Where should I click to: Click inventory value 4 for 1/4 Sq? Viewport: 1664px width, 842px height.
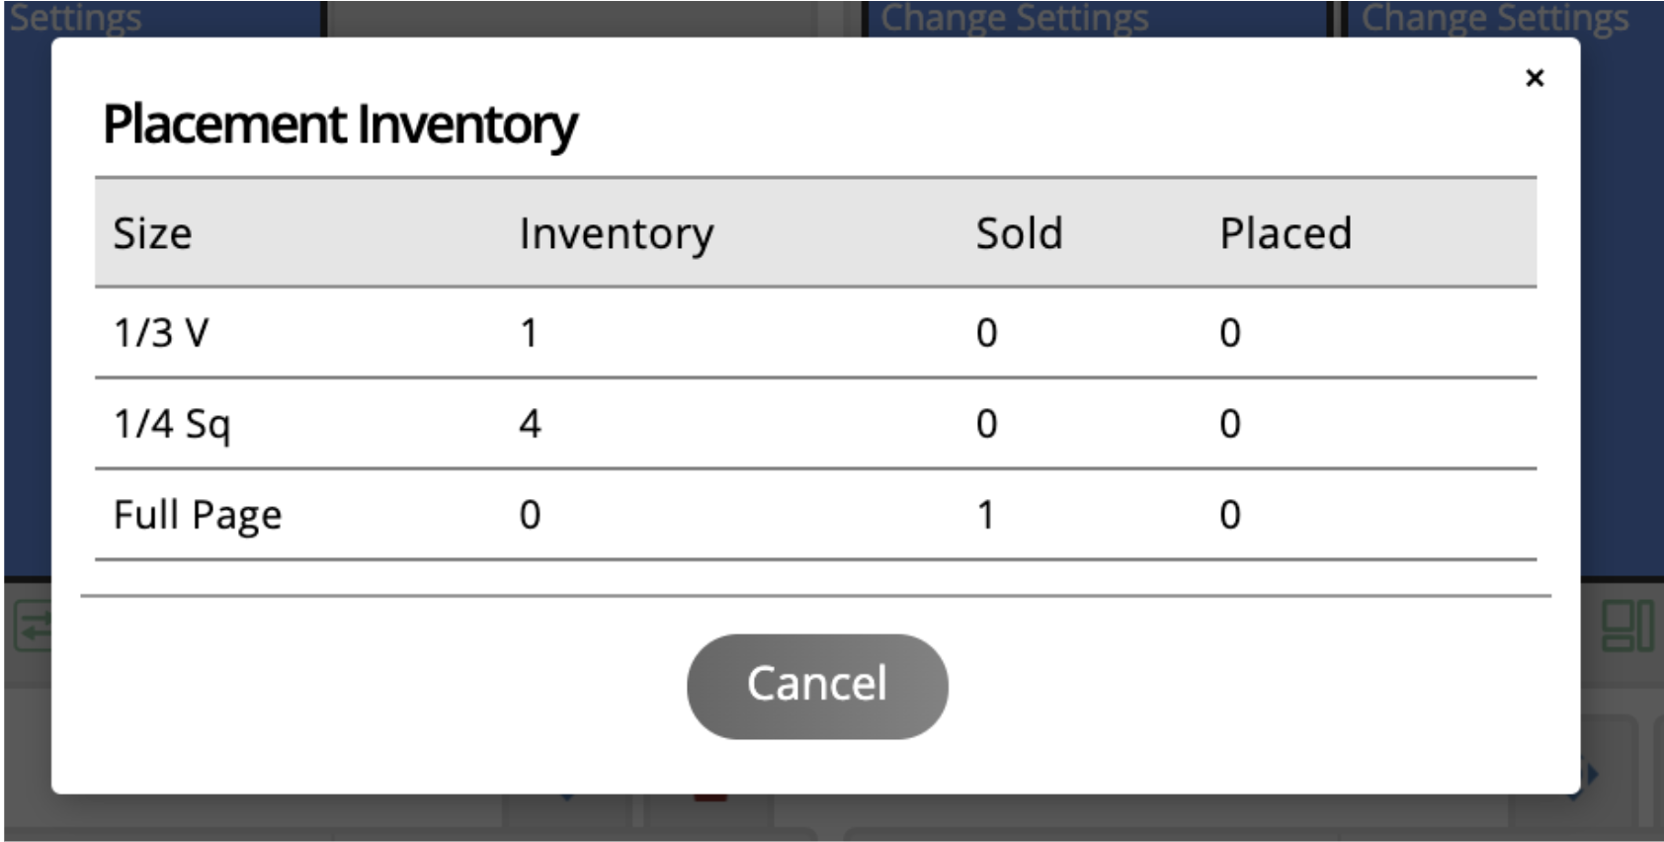(530, 424)
